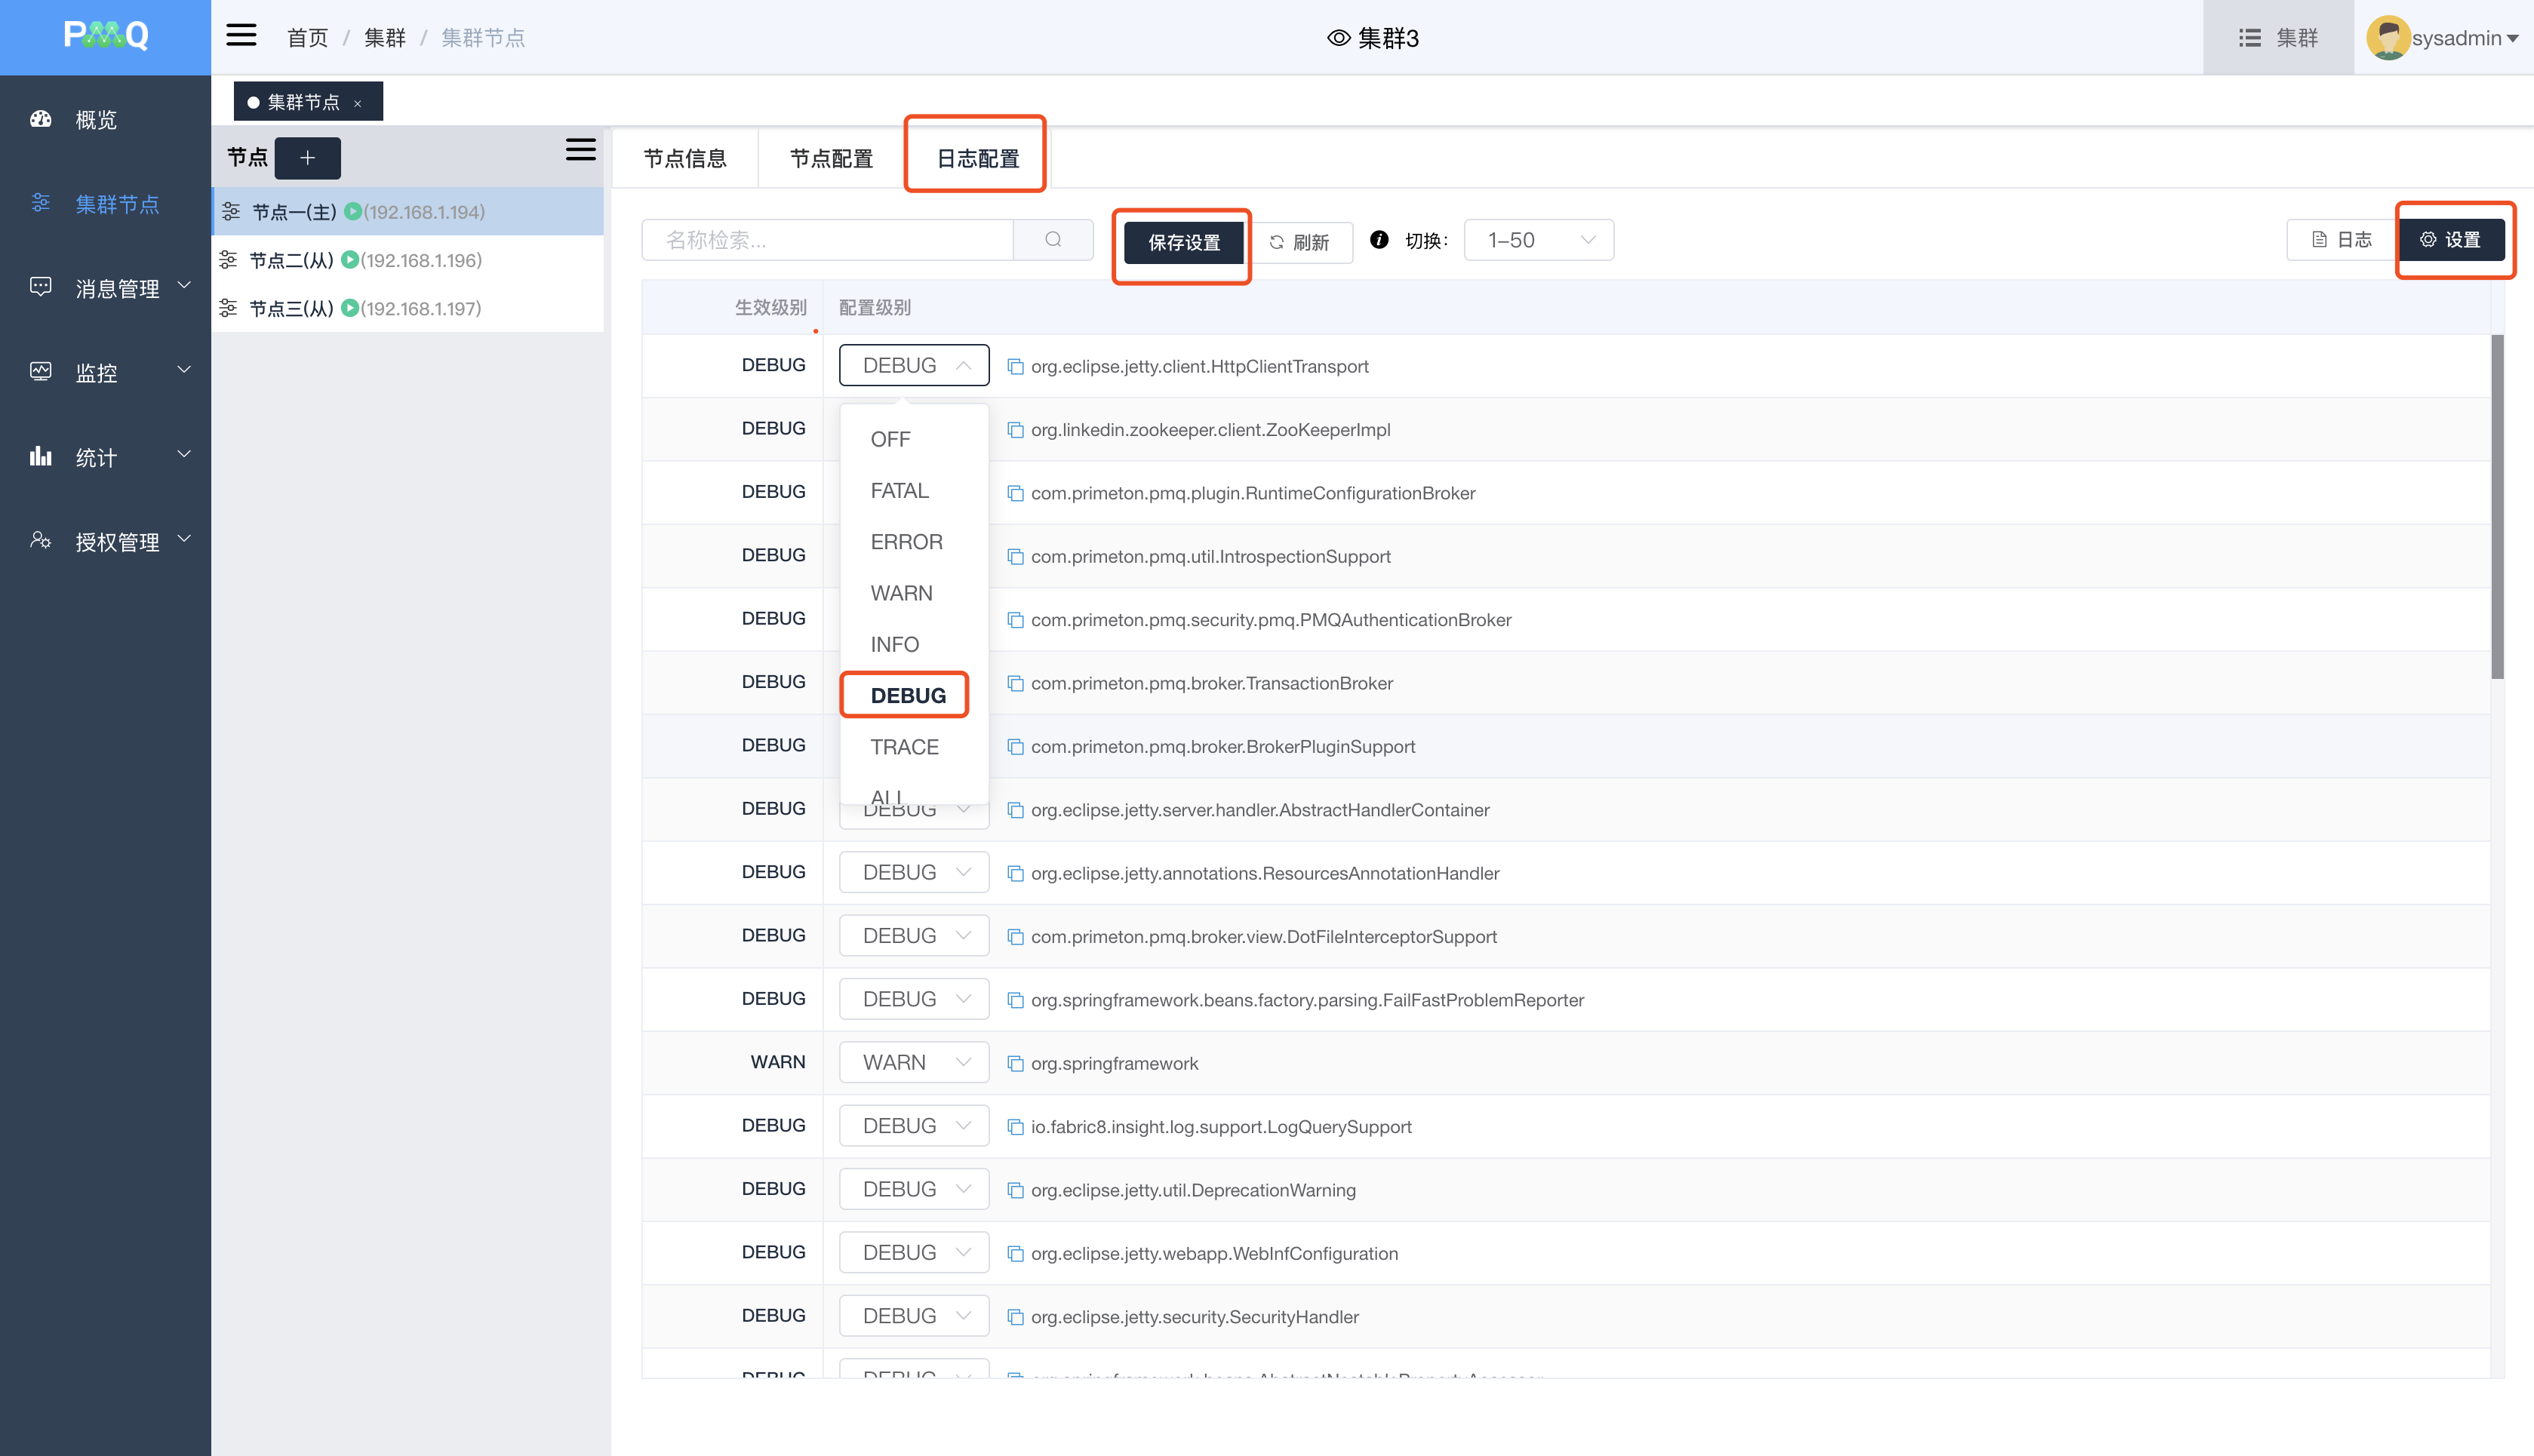
Task: Click copy icon beside org.springframework
Action: click(1015, 1063)
